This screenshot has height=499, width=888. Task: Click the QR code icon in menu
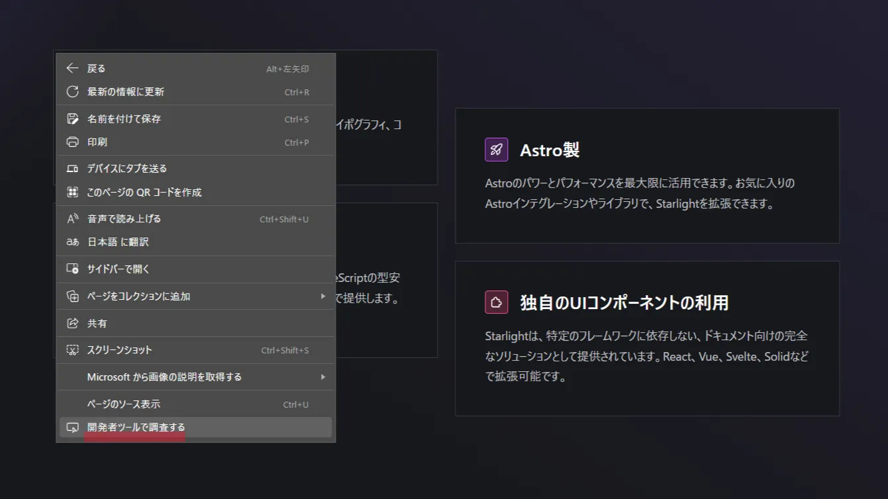pos(73,193)
